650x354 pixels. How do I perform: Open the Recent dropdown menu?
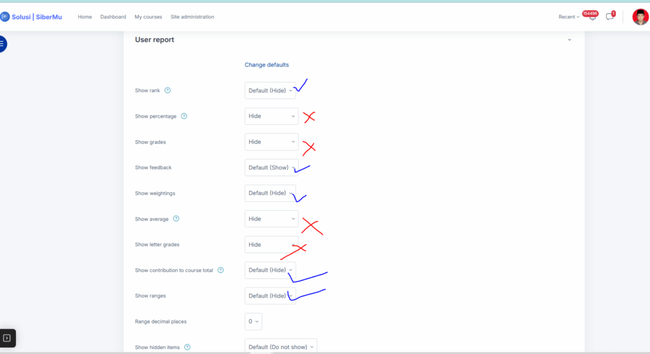569,17
